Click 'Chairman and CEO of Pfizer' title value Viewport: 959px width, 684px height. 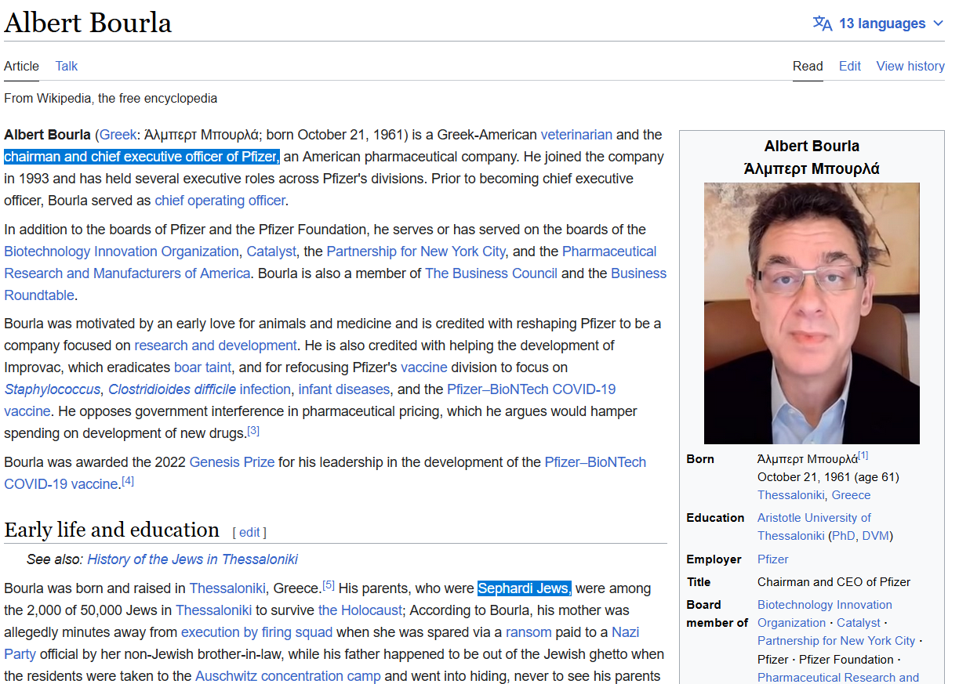tap(834, 582)
